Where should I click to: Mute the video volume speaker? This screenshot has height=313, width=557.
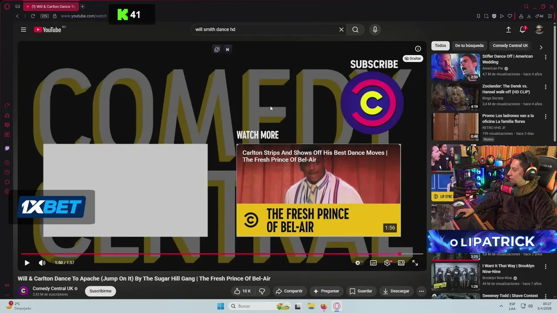(42, 263)
